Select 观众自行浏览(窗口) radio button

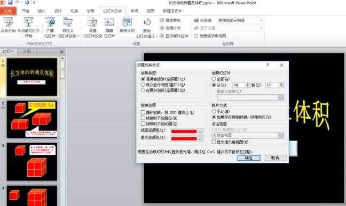(143, 85)
